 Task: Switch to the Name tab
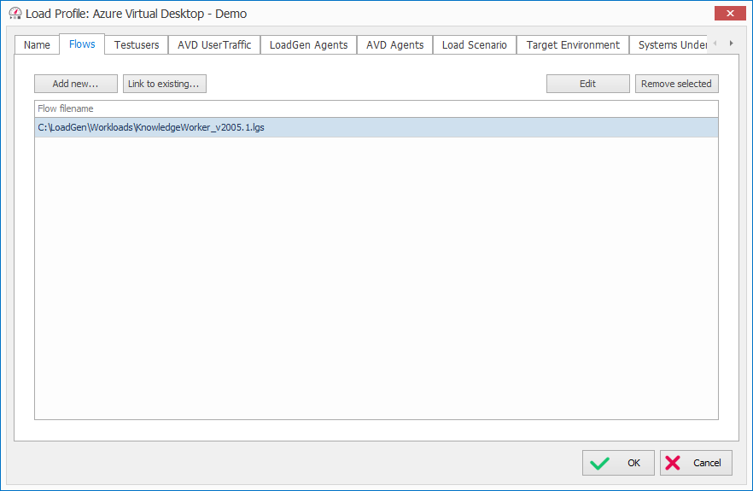(37, 45)
